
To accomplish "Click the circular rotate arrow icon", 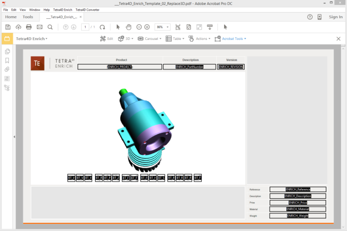I will [x=102, y=27].
